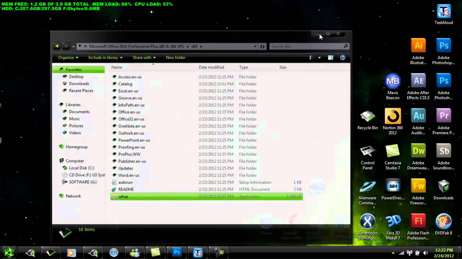This screenshot has width=462, height=259.
Task: Open the Recycle Bin
Action: click(367, 120)
